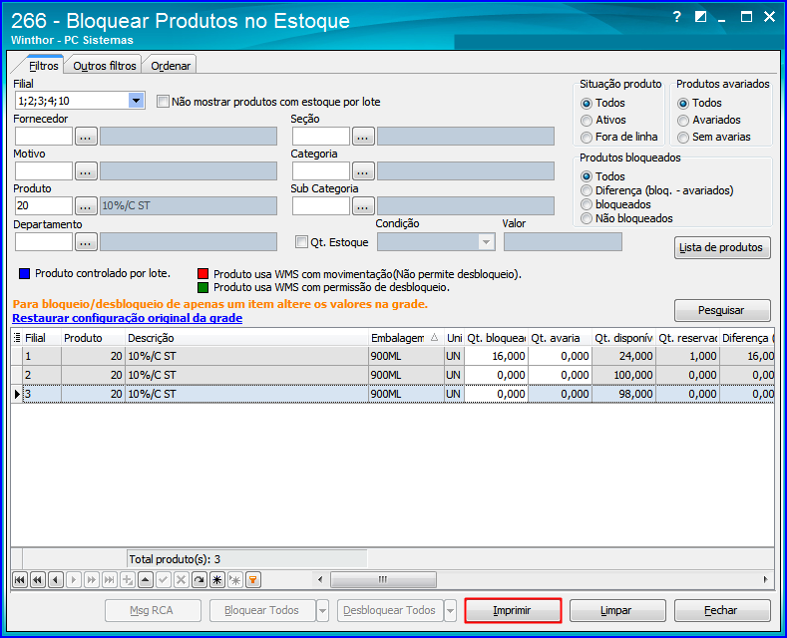Click the Descrição column header

[246, 338]
